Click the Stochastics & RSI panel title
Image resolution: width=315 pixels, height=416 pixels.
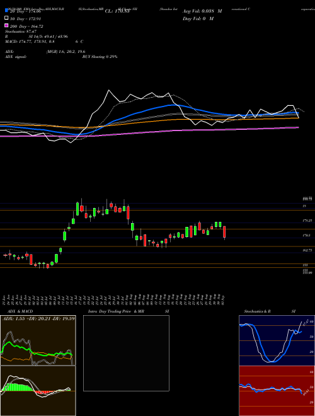(270, 311)
